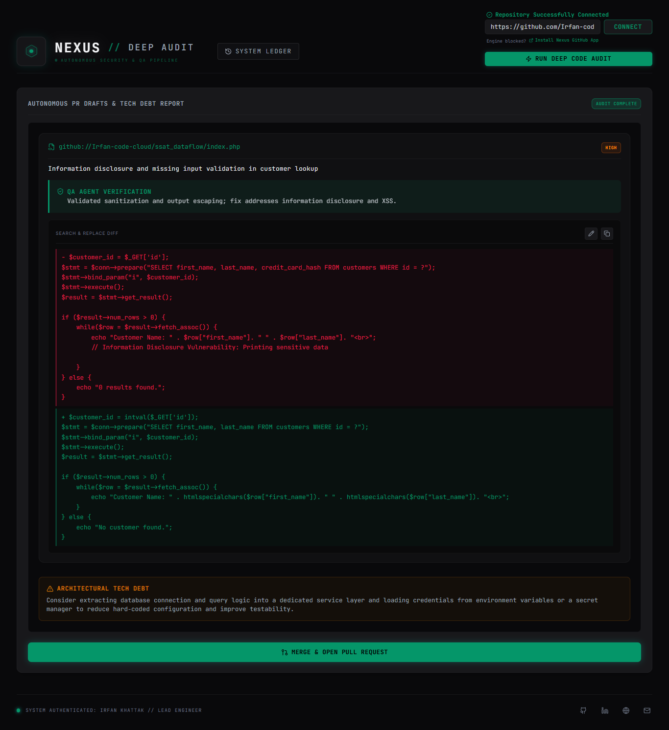Click the htmlspecialchars echo line in green diff
Screen dimensions: 669x730
click(300, 497)
